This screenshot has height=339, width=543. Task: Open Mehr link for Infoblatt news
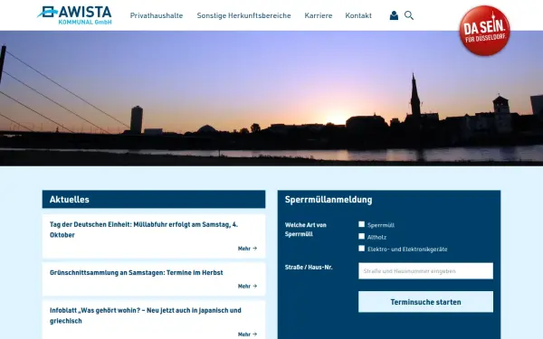247,334
